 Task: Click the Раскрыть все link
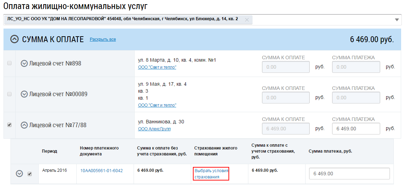click(x=103, y=39)
